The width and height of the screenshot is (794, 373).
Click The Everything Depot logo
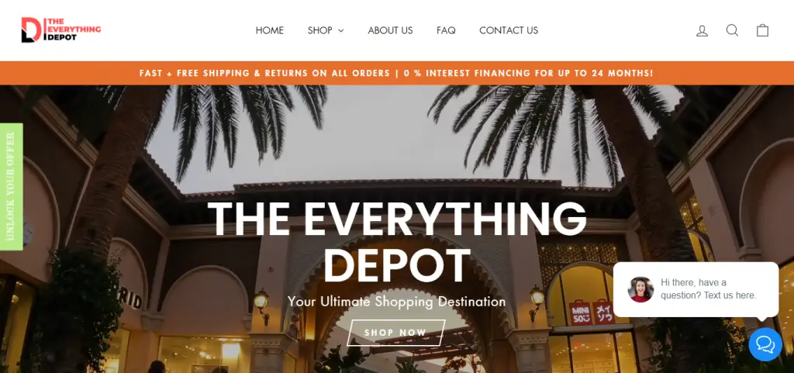60,30
